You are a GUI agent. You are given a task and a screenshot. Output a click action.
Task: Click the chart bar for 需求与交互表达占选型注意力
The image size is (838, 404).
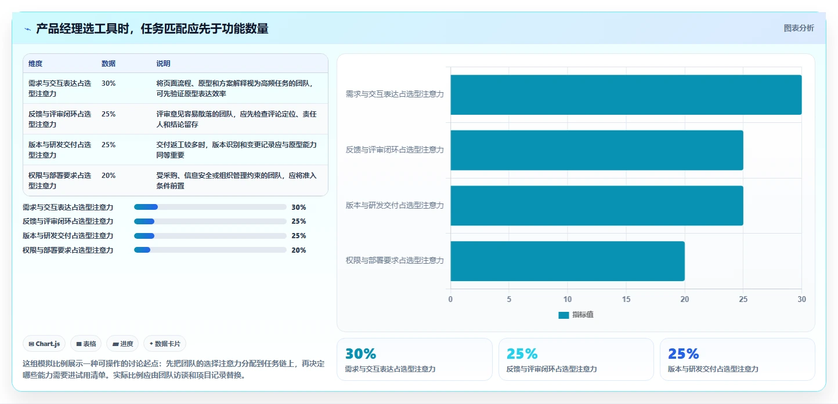(x=626, y=94)
